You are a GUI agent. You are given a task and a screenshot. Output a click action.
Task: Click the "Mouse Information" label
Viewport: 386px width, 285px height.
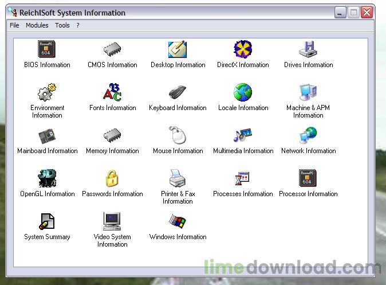point(178,151)
